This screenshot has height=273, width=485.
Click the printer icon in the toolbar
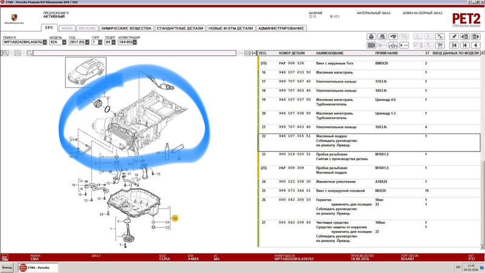[372, 36]
